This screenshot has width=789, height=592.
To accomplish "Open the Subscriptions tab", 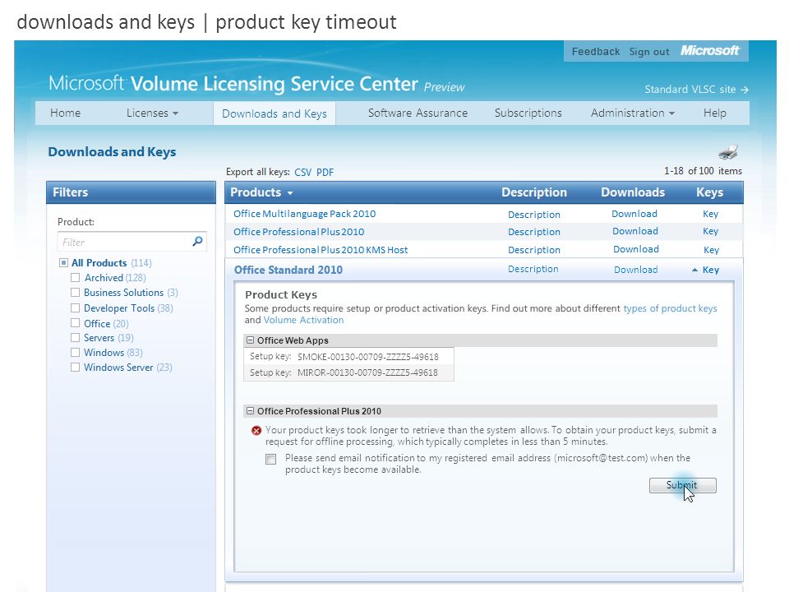I will [x=528, y=113].
